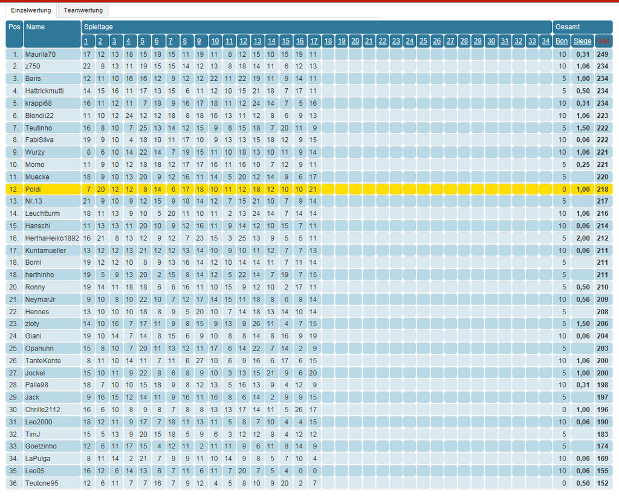This screenshot has height=498, width=619.
Task: Open matchday 1 column link
Action: coord(86,41)
